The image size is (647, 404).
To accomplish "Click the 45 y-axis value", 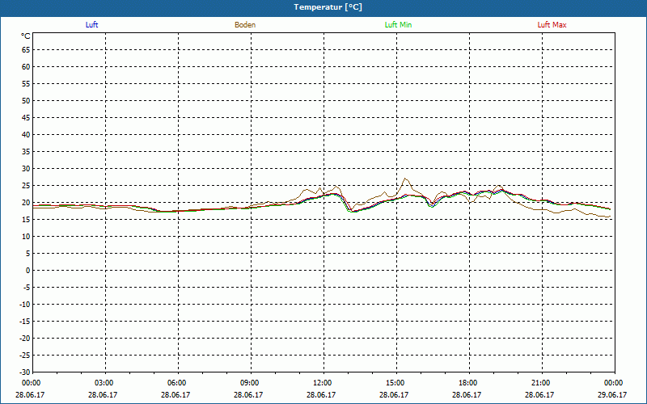I will 26,117.
